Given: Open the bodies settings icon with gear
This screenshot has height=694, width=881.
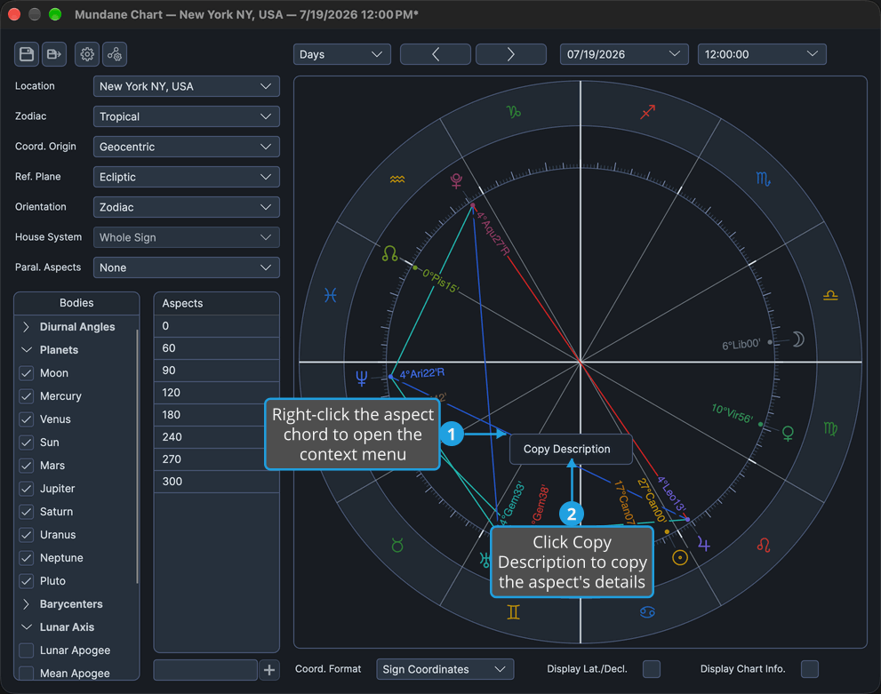Looking at the screenshot, I should click(x=115, y=54).
